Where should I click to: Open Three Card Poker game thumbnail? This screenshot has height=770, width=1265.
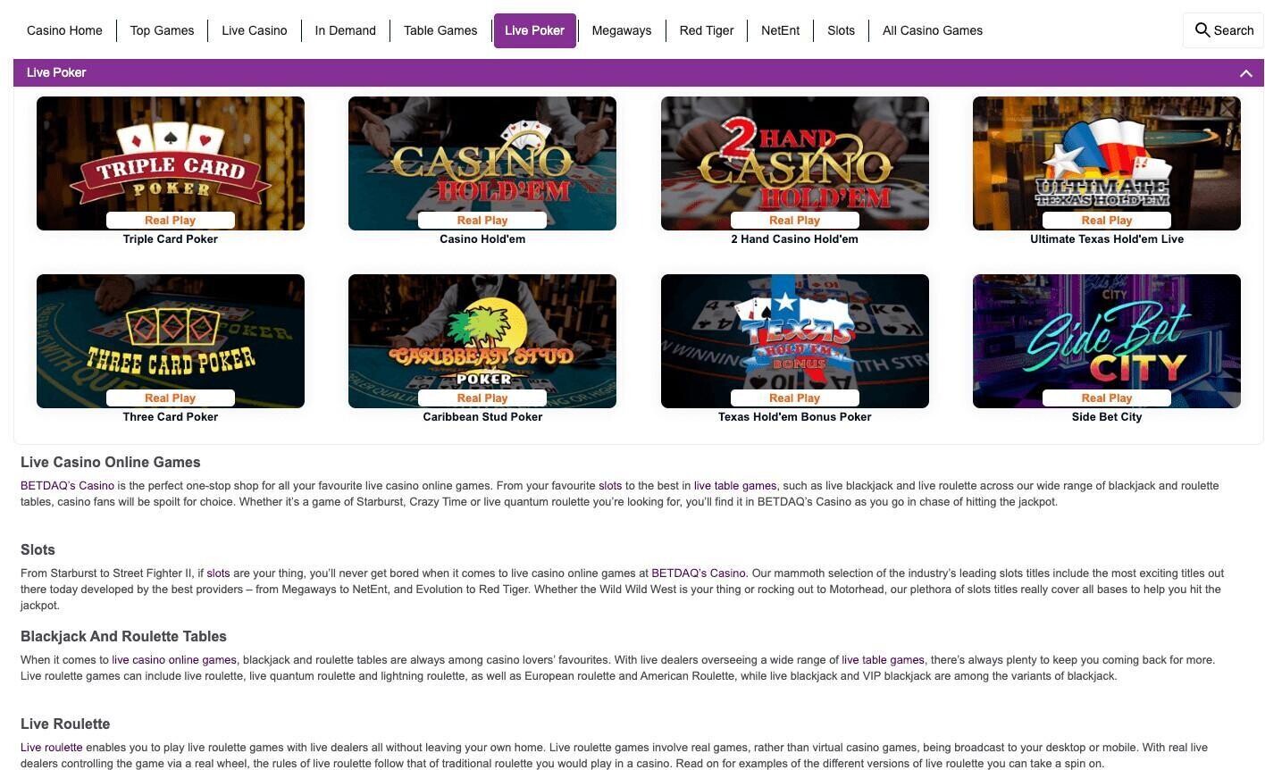[171, 341]
